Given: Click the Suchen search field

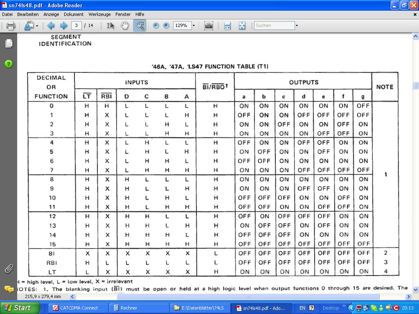Looking at the screenshot, I should pyautogui.click(x=275, y=26).
